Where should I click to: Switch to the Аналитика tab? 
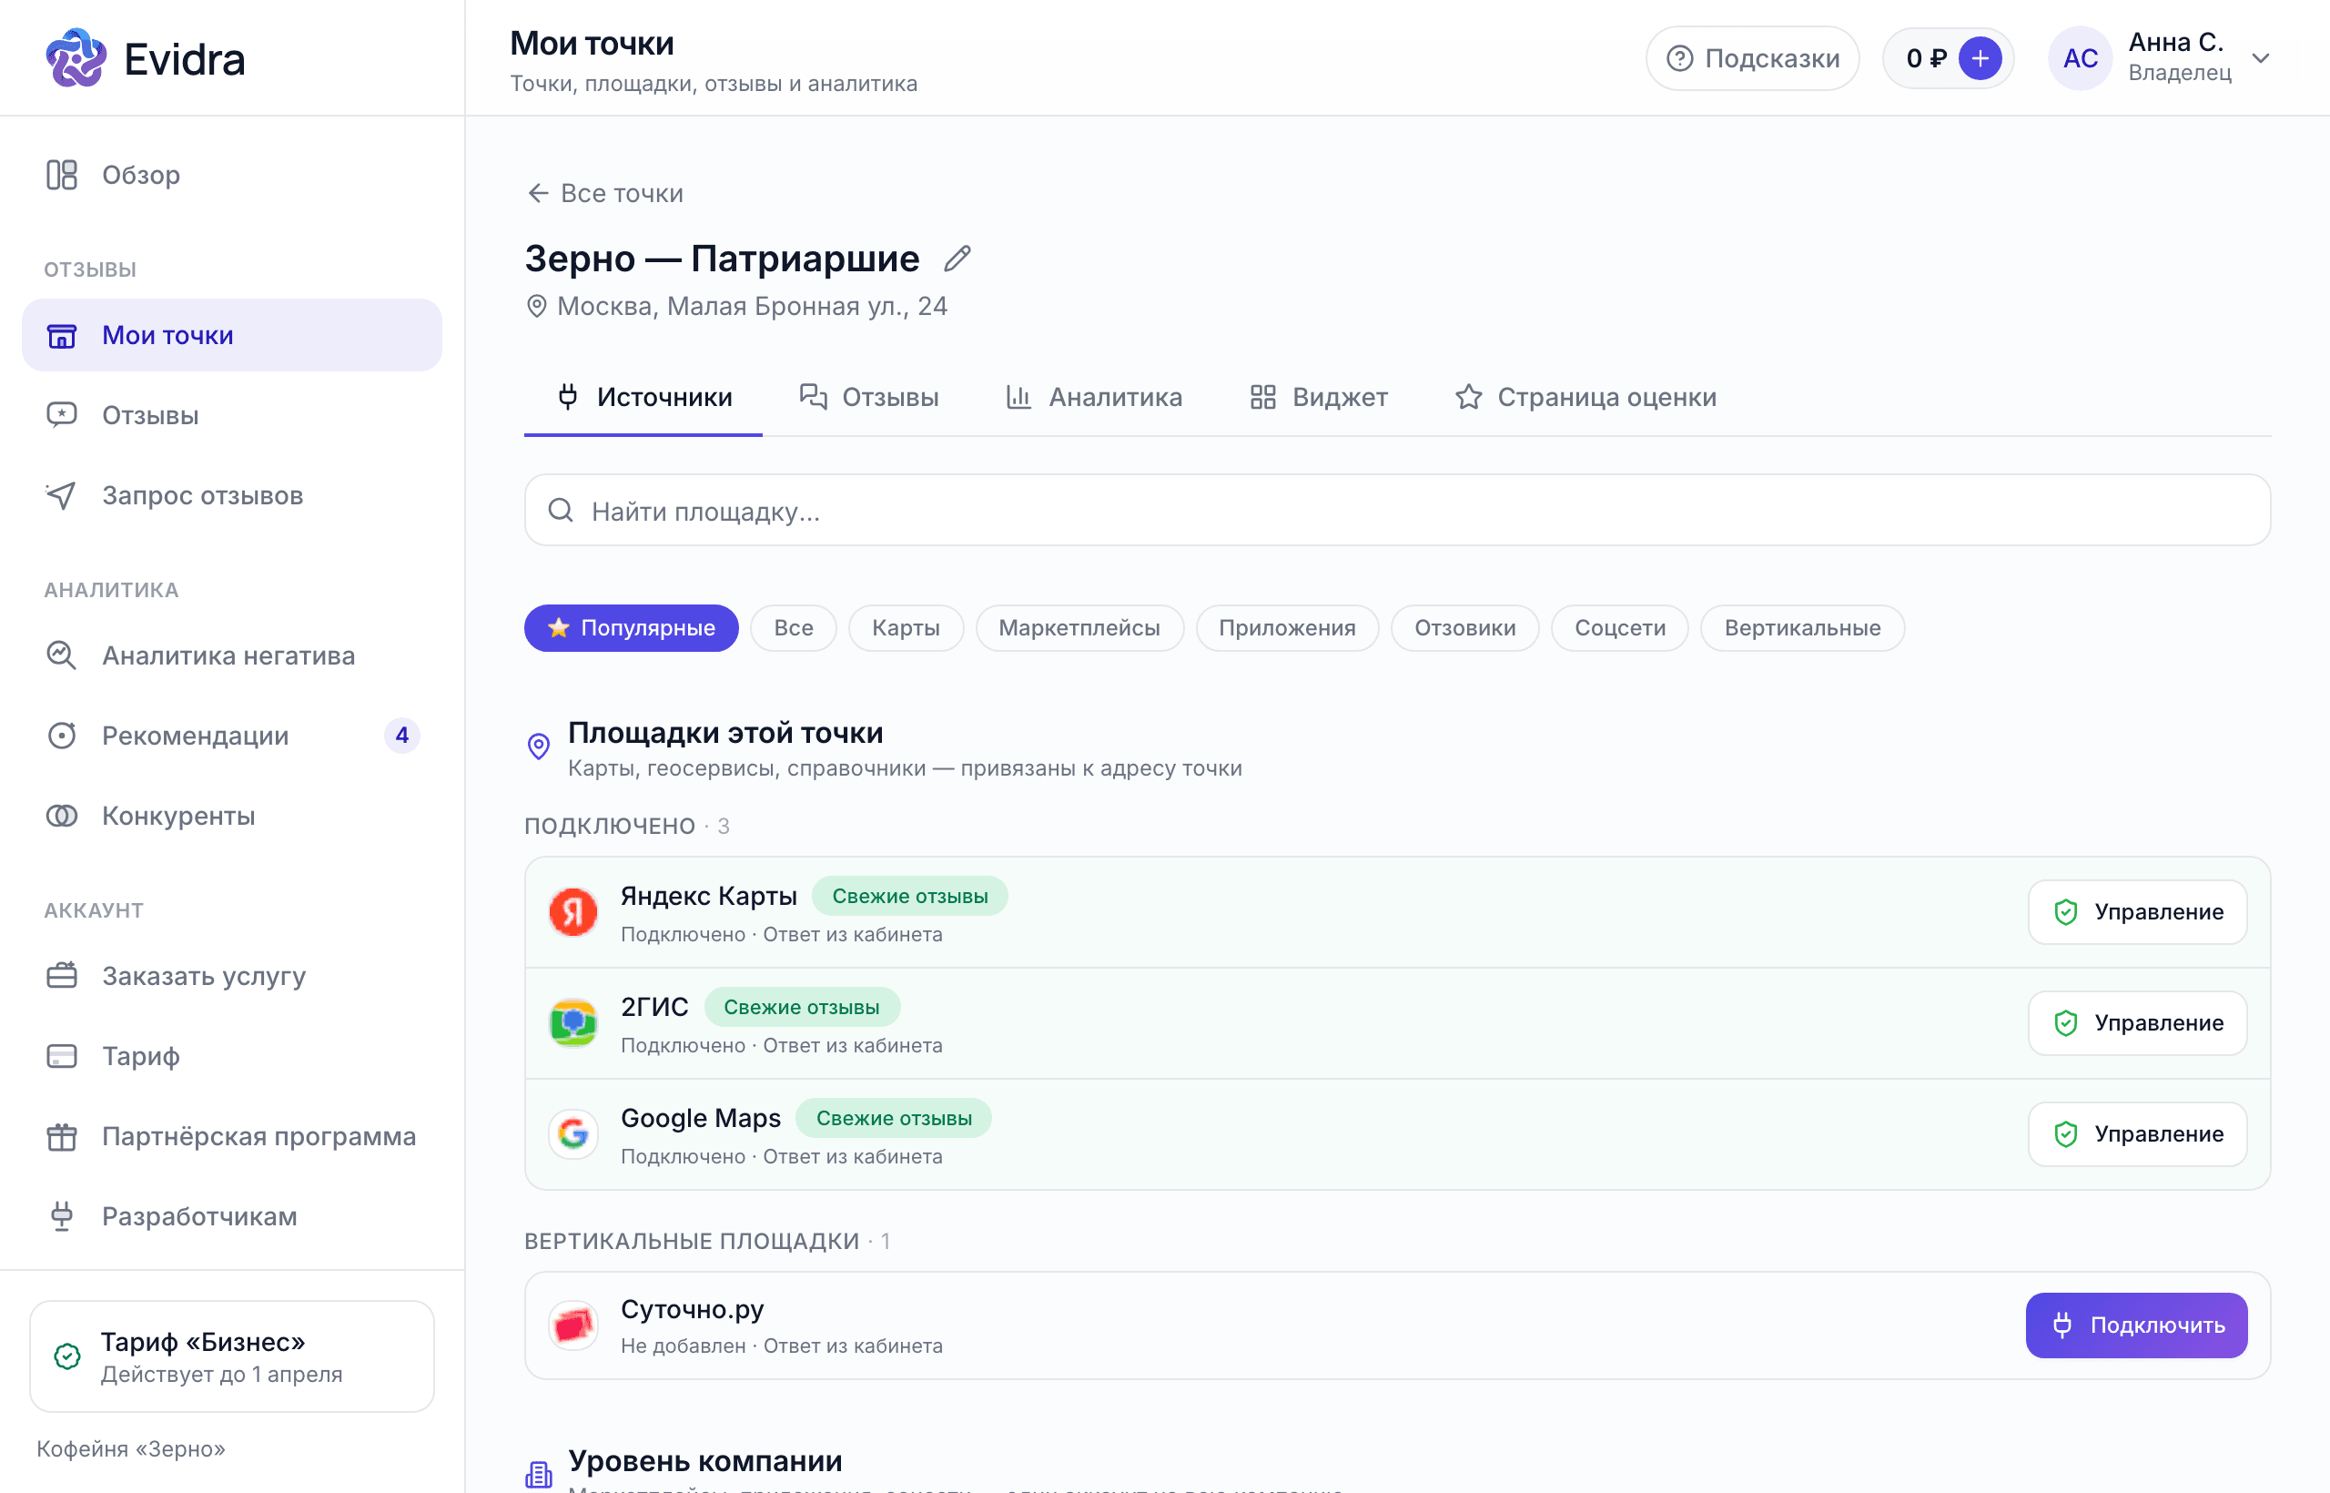1094,398
